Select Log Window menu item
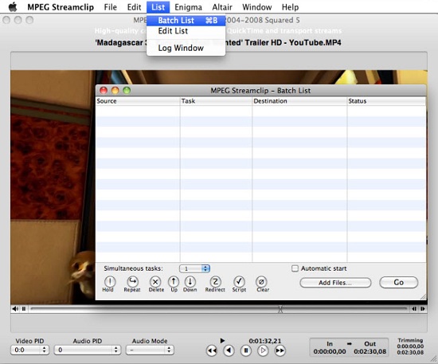Image resolution: width=438 pixels, height=364 pixels. point(186,48)
